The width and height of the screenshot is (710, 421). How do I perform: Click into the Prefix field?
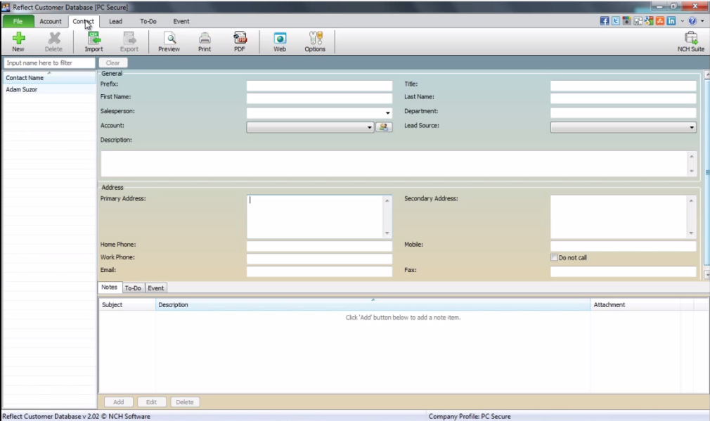coord(319,86)
